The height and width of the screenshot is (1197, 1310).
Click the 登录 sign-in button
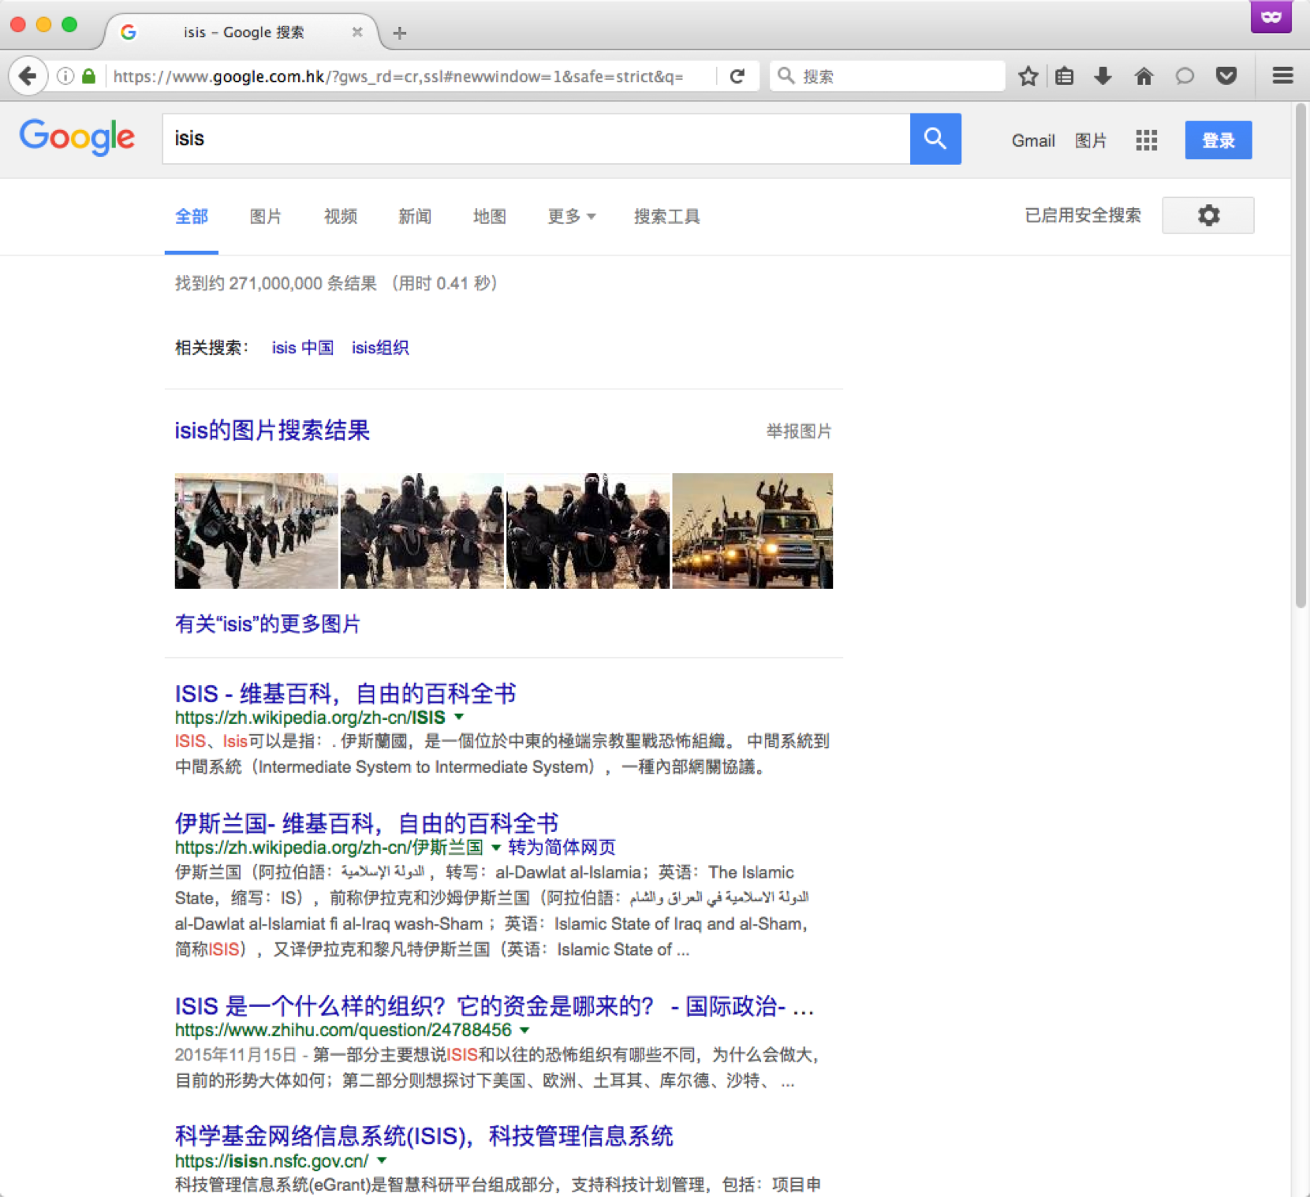(x=1219, y=140)
